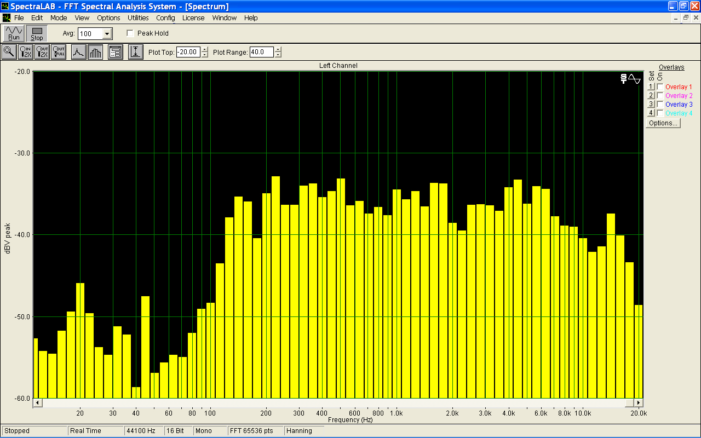The height and width of the screenshot is (438, 701).
Task: Open the Config menu
Action: pyautogui.click(x=165, y=18)
